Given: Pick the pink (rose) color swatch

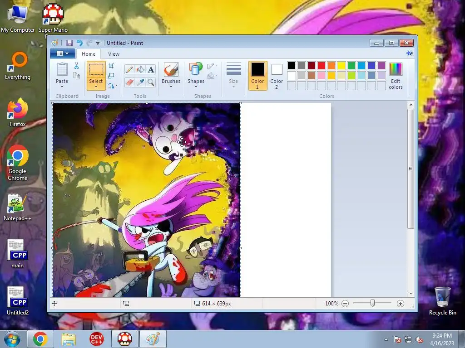Looking at the screenshot, I should (x=322, y=76).
